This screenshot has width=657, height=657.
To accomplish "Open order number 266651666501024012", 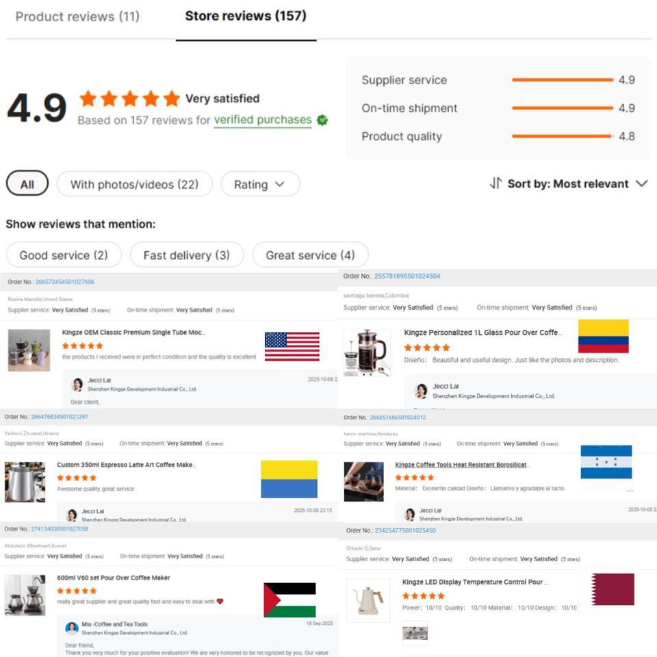I will point(398,417).
